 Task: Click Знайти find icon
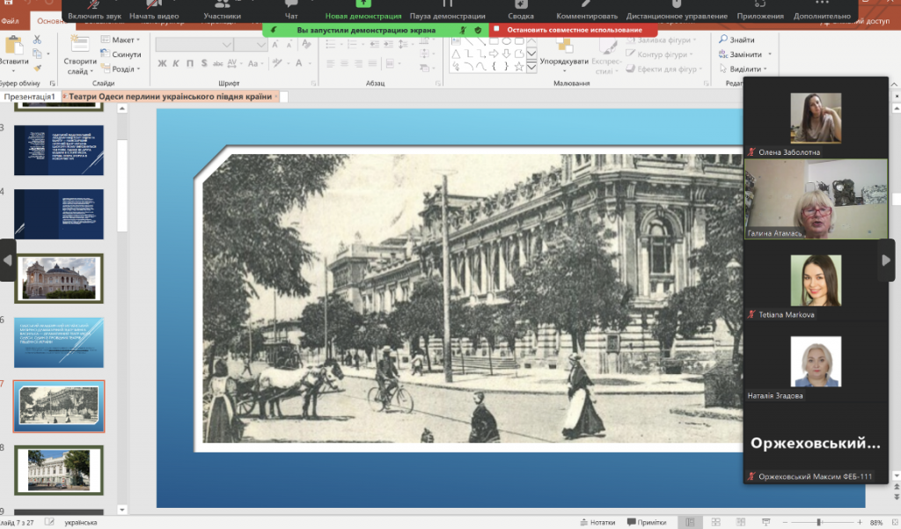click(736, 40)
